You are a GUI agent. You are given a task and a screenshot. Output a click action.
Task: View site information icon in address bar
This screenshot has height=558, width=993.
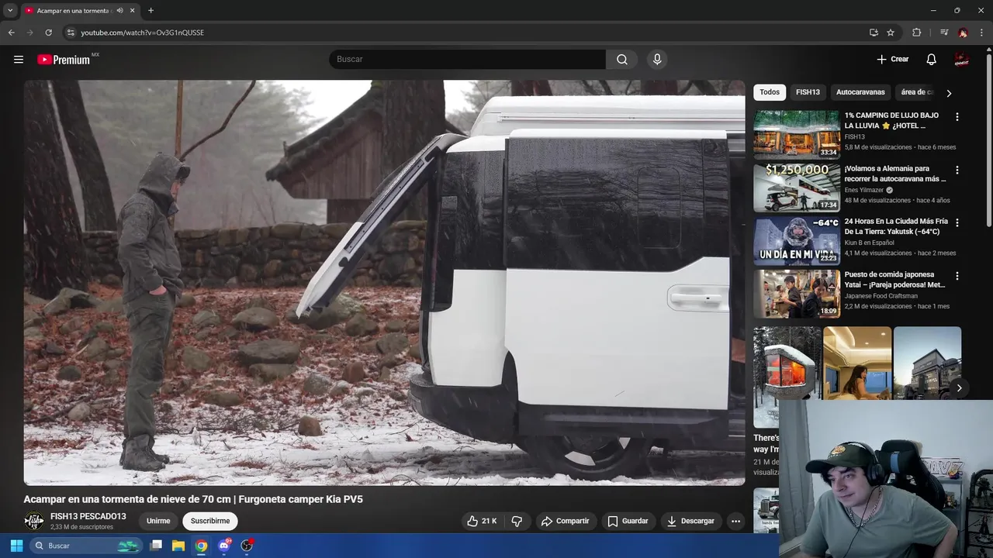[x=70, y=33]
